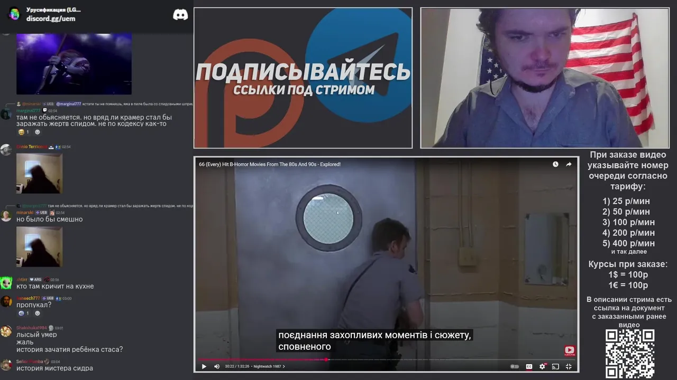677x380 pixels.
Task: Click the tariff line '5) 400 р/мин'
Action: [629, 243]
